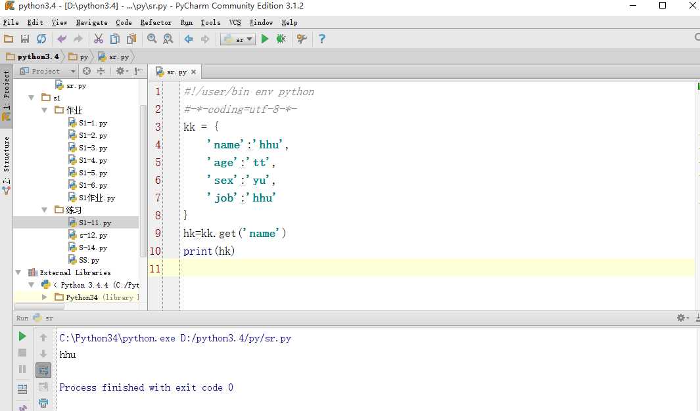Open the VCS menu

point(235,22)
